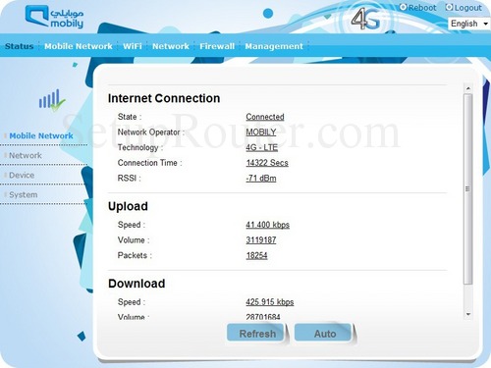The width and height of the screenshot is (491, 368).
Task: Click the Logout link text
Action: (468, 8)
